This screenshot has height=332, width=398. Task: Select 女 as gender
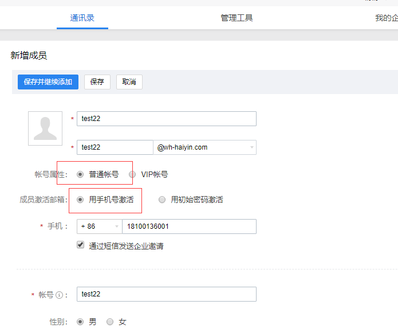point(110,322)
